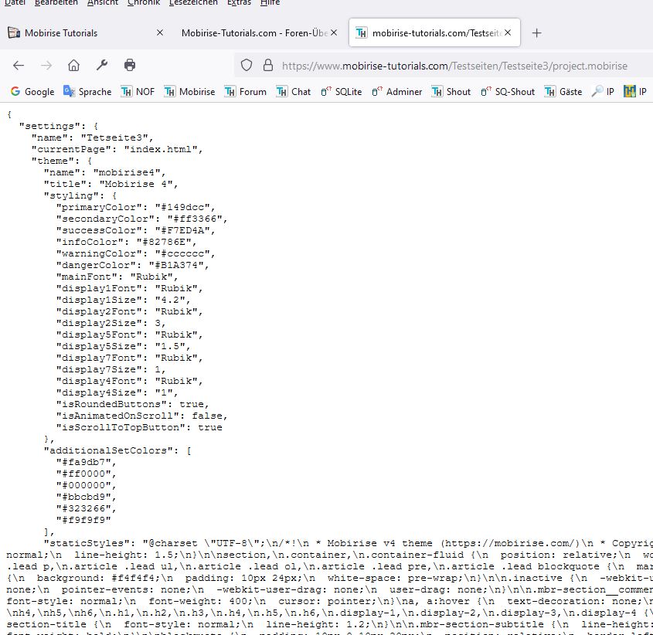This screenshot has height=635, width=653.
Task: Open the Gäste bookmark
Action: [x=563, y=91]
